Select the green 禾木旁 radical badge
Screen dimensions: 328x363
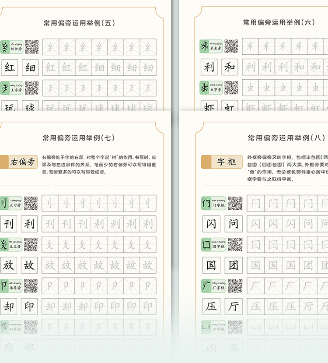point(211,46)
